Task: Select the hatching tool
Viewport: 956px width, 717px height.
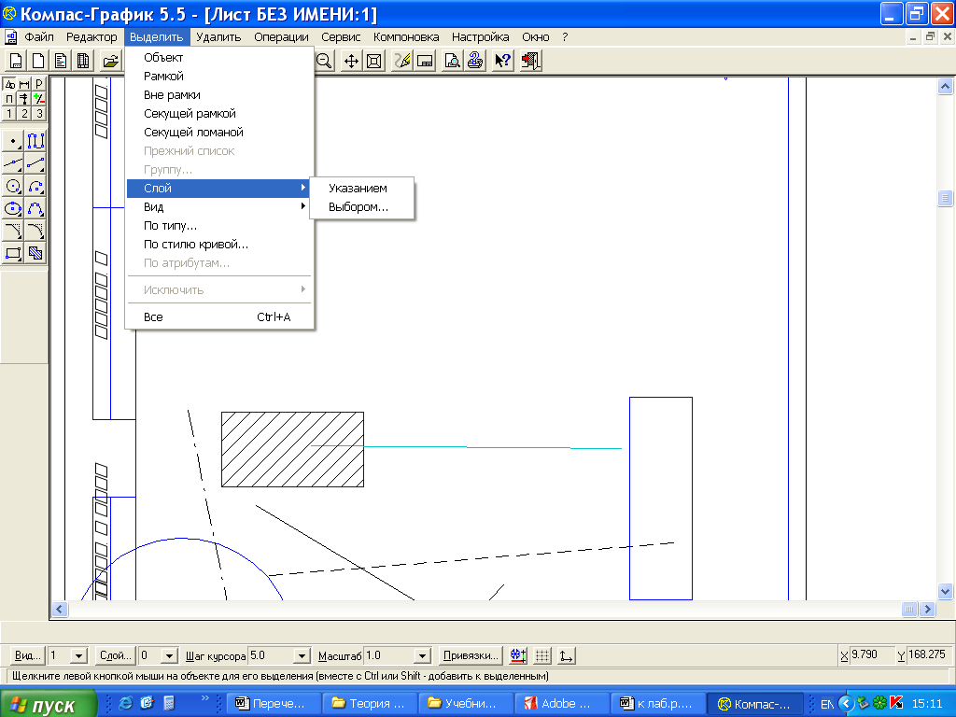Action: tap(35, 253)
